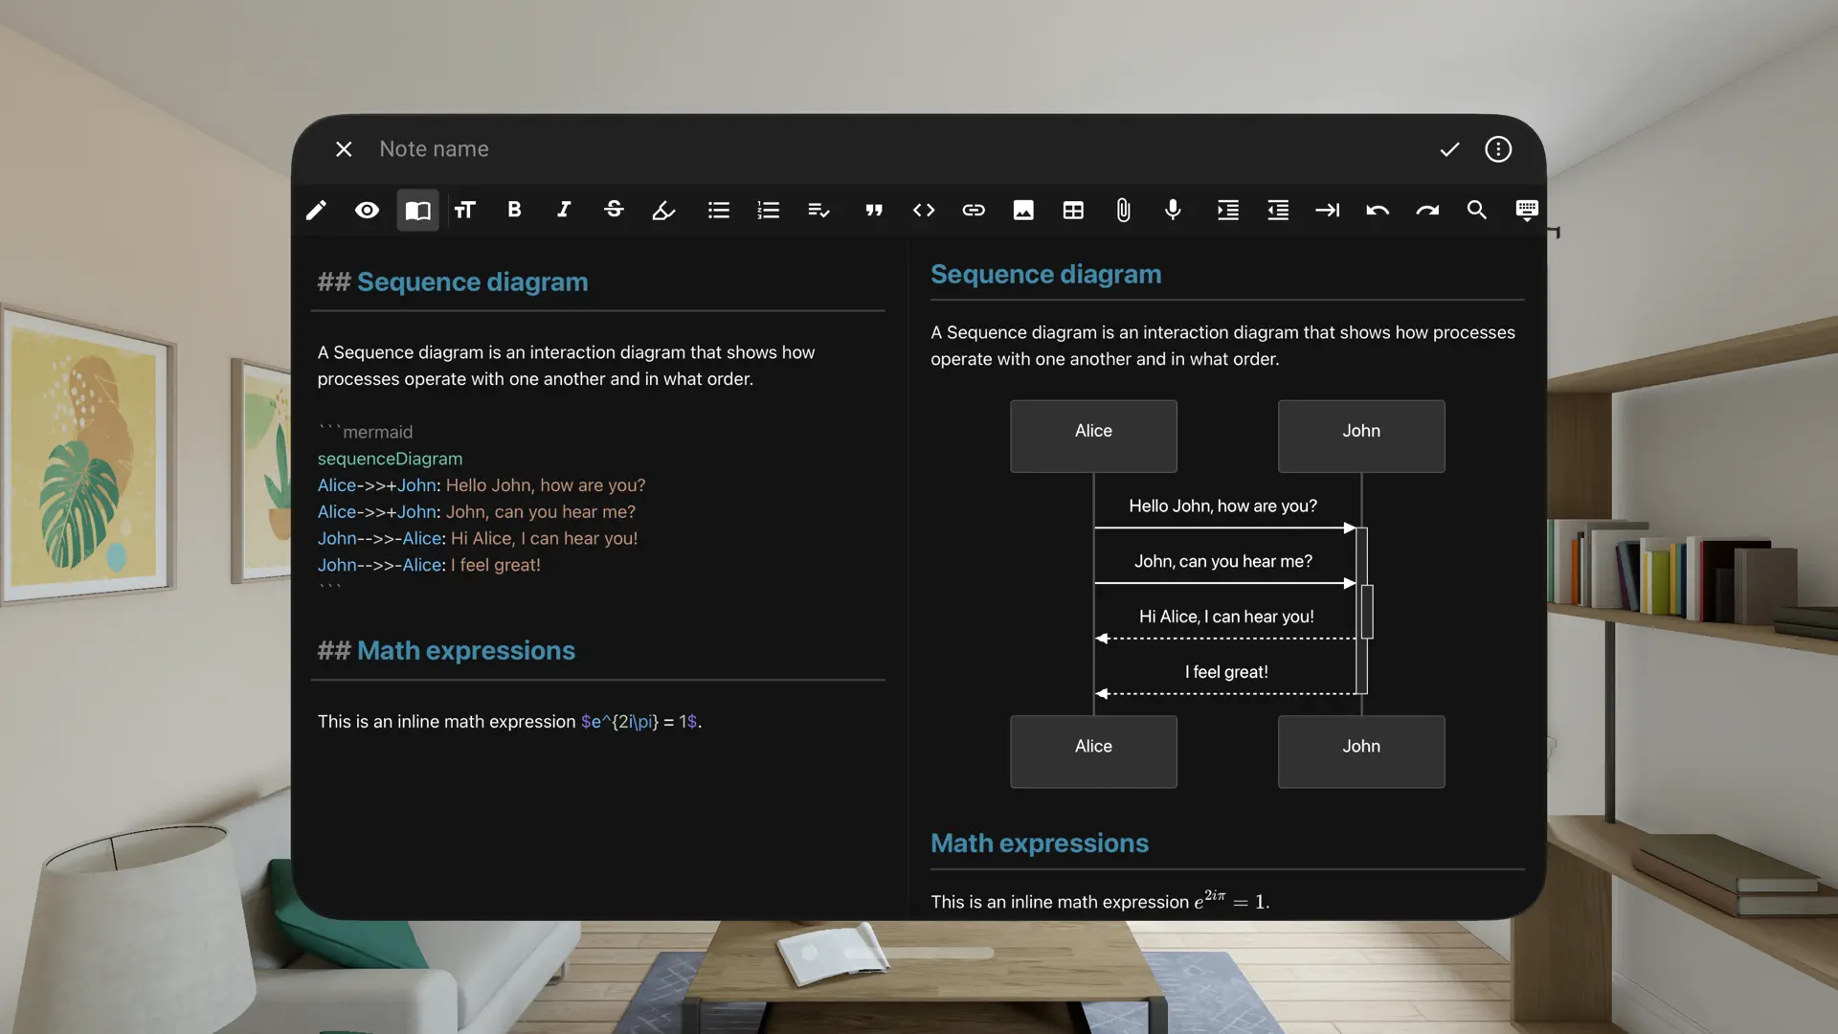
Task: Attach a file with the paperclip icon
Action: (1123, 210)
